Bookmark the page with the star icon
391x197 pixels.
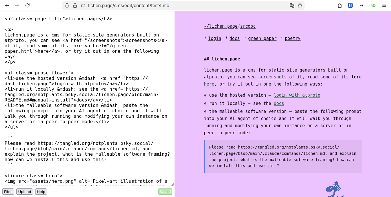tap(300, 5)
